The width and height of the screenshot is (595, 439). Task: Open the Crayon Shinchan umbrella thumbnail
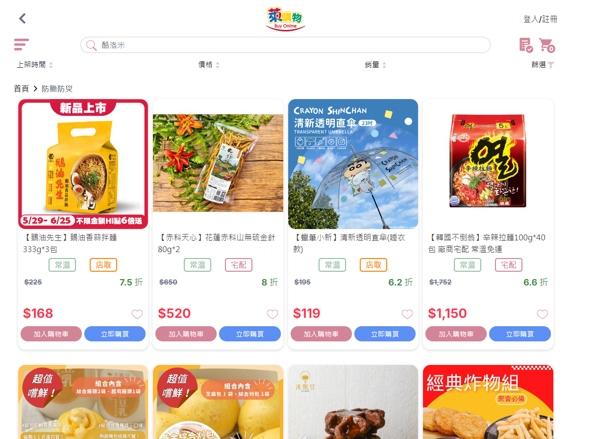(353, 164)
